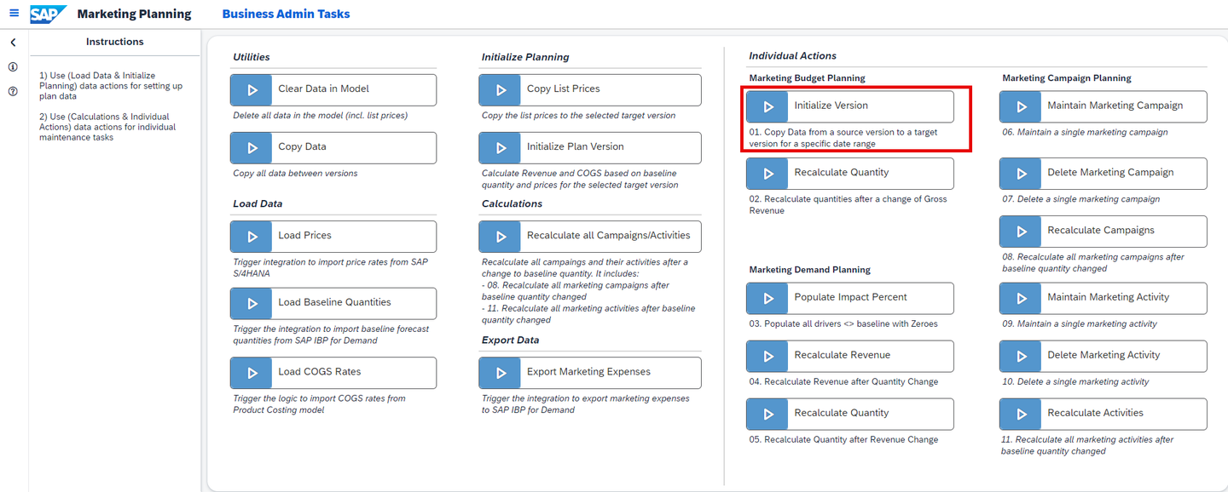Click the Delete Marketing Campaign button label
Screen dimensions: 1228x492
click(1110, 172)
